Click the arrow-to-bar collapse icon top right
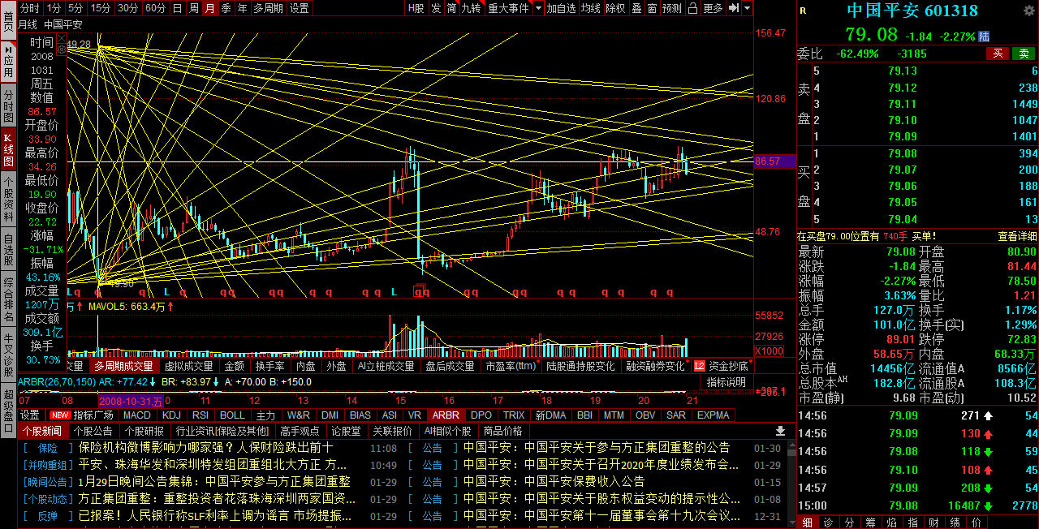 coord(733,8)
